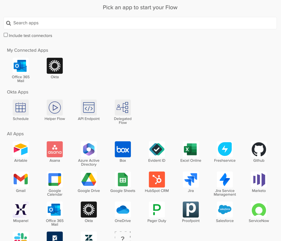Viewport: 281px width, 241px height.
Task: Choose the Delegated Flow icon
Action: 123,108
